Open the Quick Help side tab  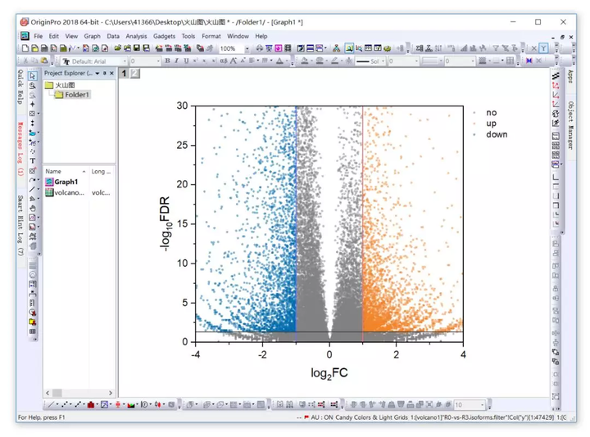pyautogui.click(x=20, y=87)
